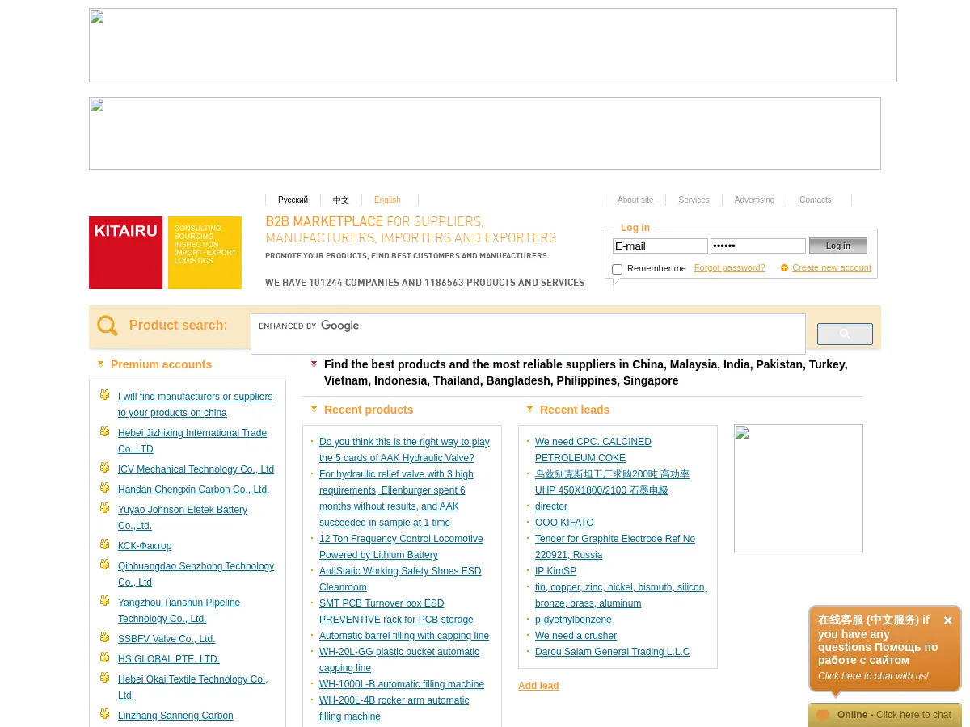Click the top banner image
This screenshot has height=727, width=970.
click(x=493, y=45)
